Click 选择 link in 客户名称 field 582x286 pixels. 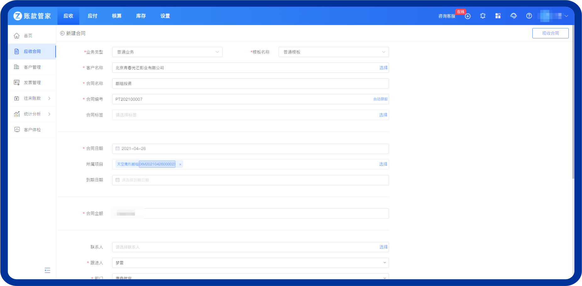click(x=383, y=68)
